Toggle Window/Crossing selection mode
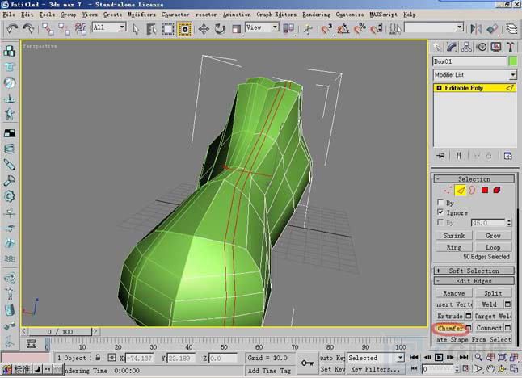This screenshot has width=522, height=378. (x=184, y=29)
